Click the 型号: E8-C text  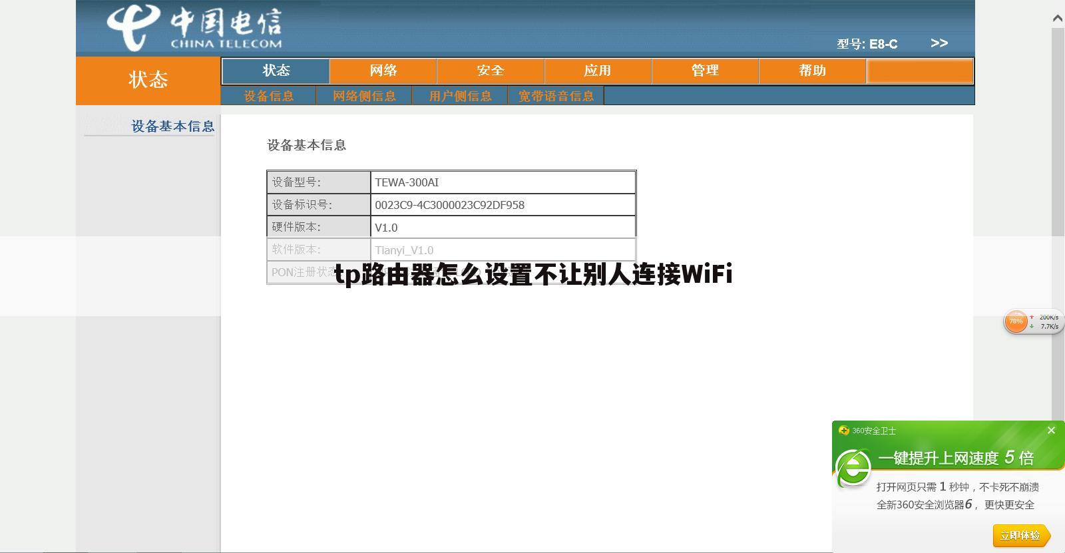point(867,44)
